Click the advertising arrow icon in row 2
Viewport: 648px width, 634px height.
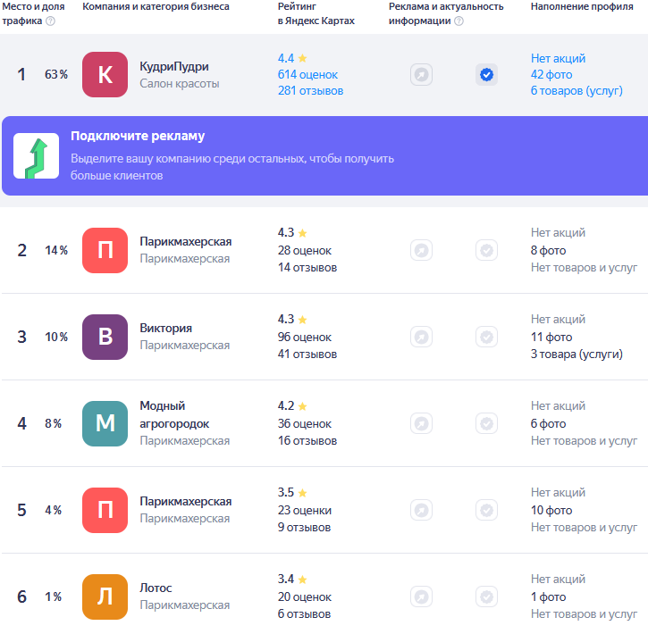(x=422, y=251)
